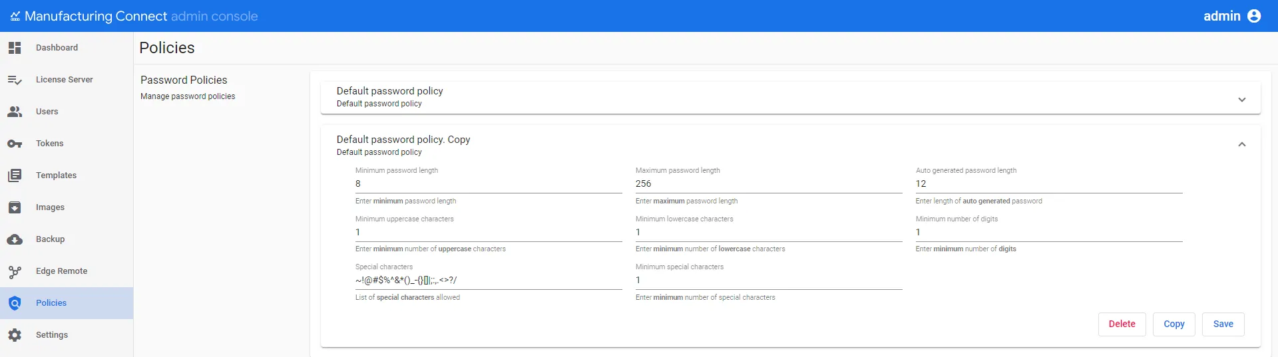Click the Edge Remote branch icon
The width and height of the screenshot is (1278, 357).
[x=15, y=271]
